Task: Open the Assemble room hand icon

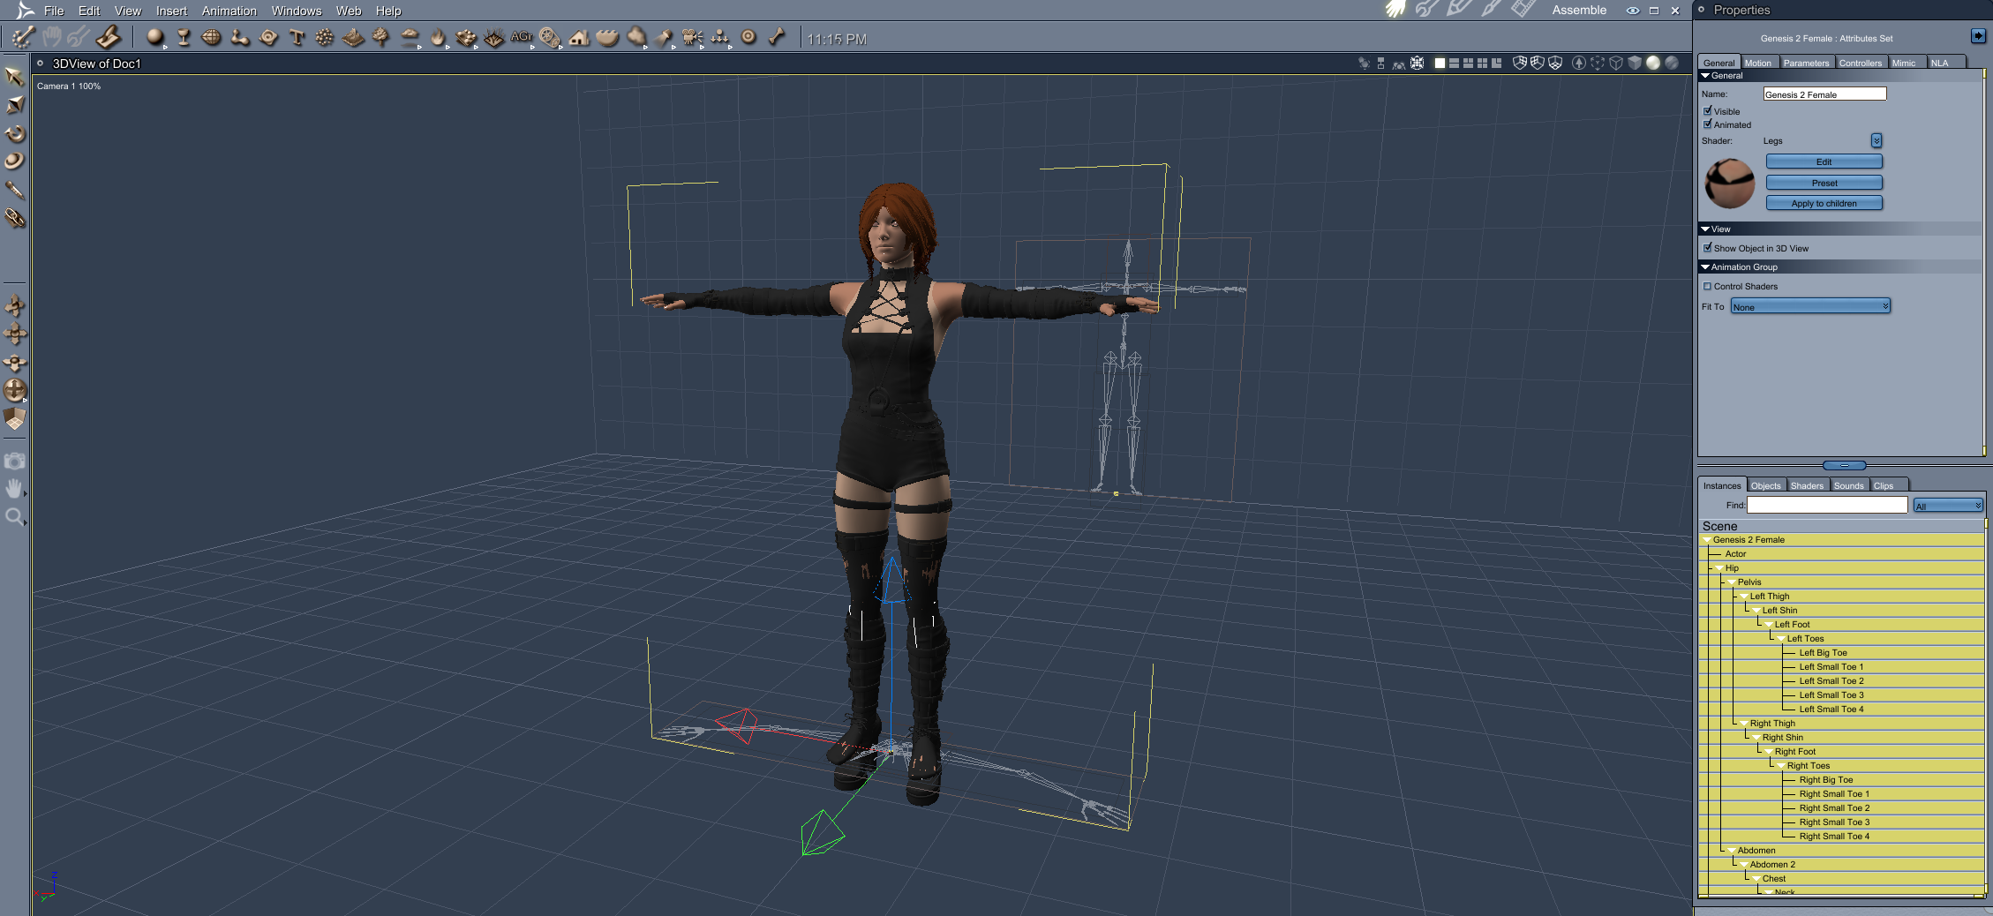Action: 1395,10
